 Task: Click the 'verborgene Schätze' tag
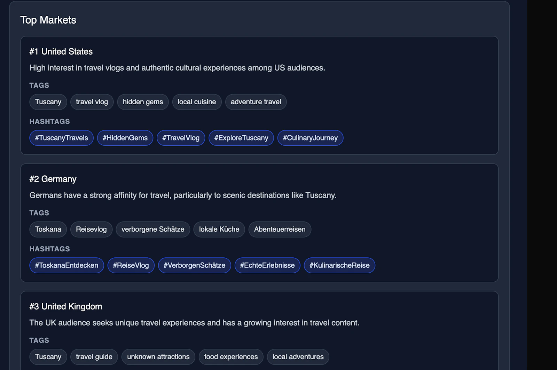coord(153,230)
